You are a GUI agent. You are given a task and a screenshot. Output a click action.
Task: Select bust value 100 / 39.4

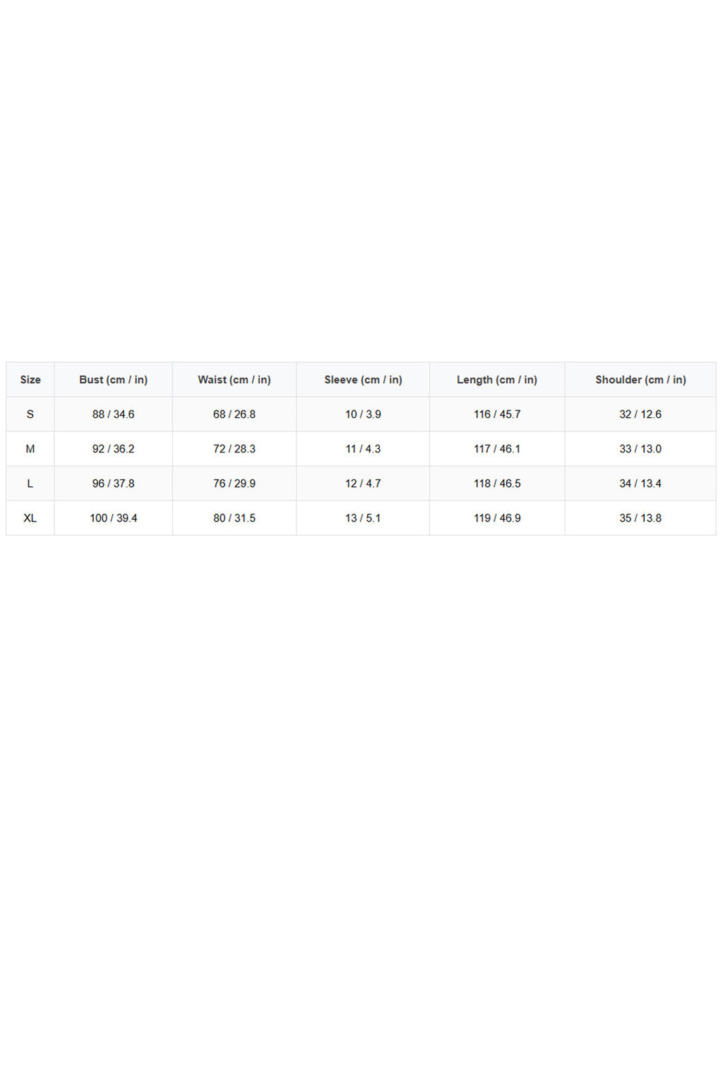[x=113, y=518]
